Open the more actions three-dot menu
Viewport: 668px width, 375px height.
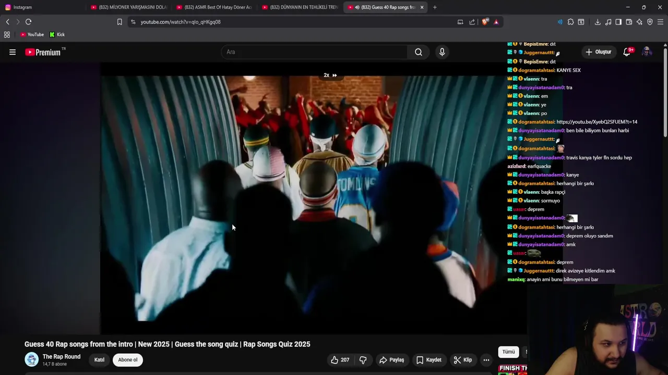[x=486, y=360]
